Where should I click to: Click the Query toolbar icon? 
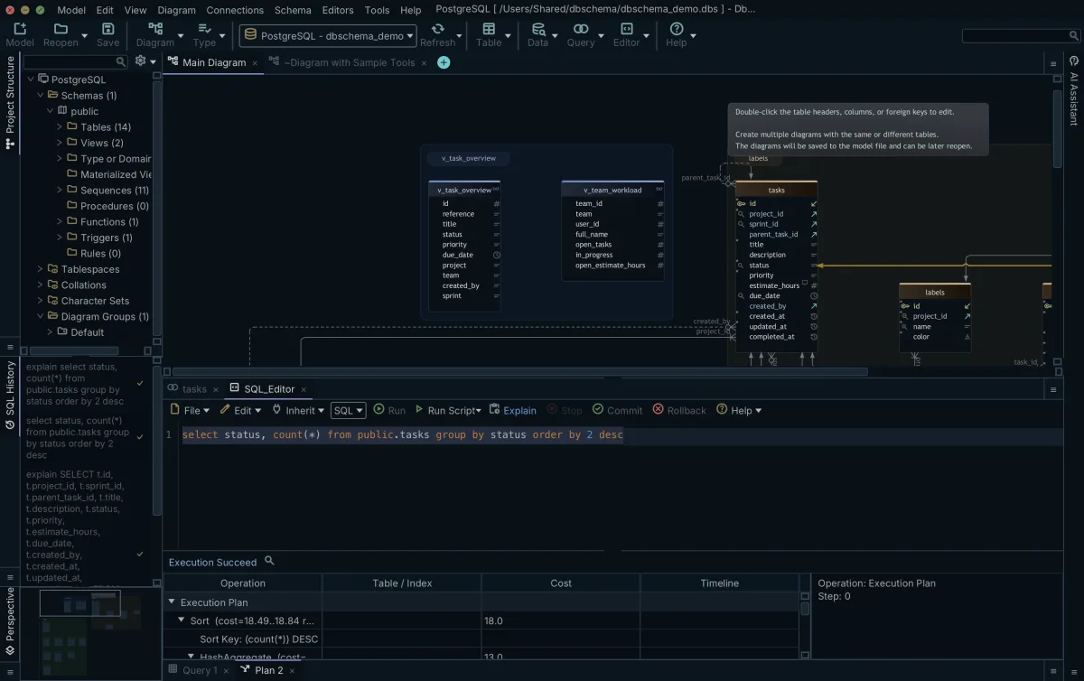pos(581,30)
